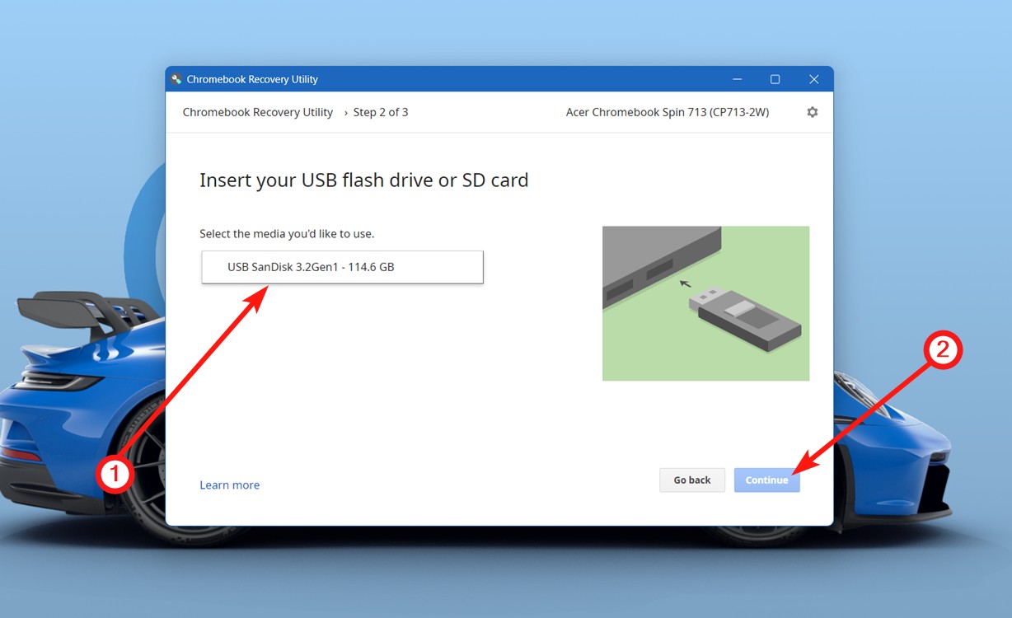Expand the media list under 'Select the media'
Image resolution: width=1012 pixels, height=618 pixels.
tap(342, 267)
